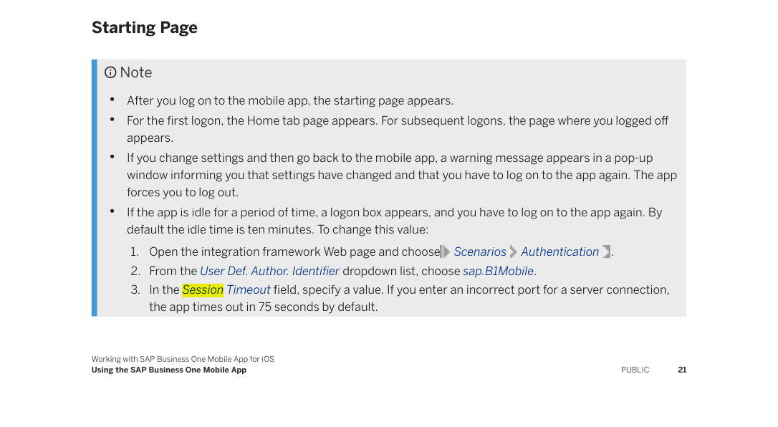Screen dimensions: 778x427
Task: Click the Note title text
Action: (x=136, y=72)
